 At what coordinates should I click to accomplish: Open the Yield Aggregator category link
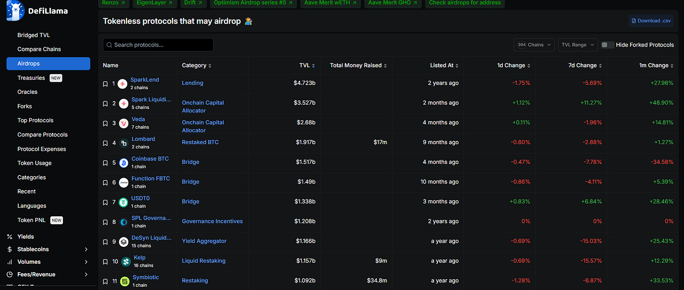204,241
